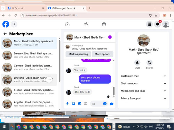Open the Groups icon in top navigation

104,24
